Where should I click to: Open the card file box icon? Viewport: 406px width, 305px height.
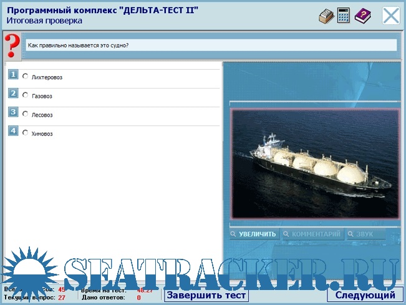326,16
